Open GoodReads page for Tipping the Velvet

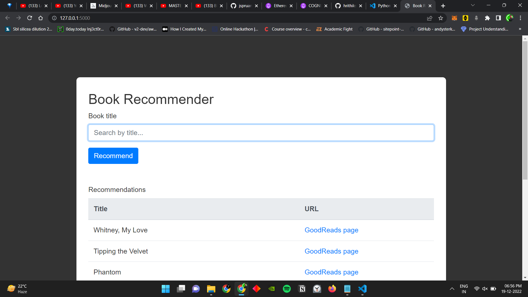331,251
